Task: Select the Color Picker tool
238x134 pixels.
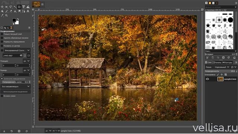Action: click(x=2, y=15)
